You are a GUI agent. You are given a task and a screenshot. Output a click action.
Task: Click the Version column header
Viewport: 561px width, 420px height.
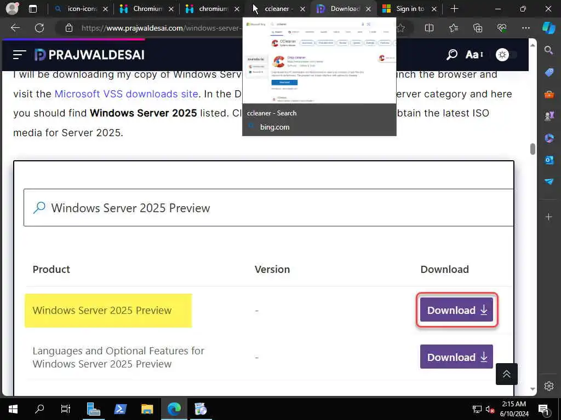pos(272,269)
